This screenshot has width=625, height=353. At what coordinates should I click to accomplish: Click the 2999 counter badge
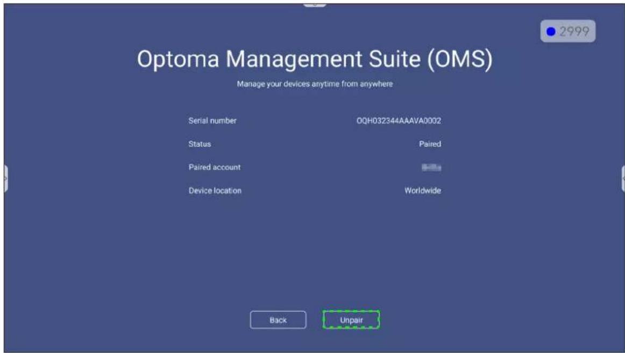[567, 31]
